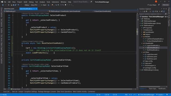Open the Edit menu
Image resolution: width=171 pixels, height=96 pixels.
pos(9,2)
